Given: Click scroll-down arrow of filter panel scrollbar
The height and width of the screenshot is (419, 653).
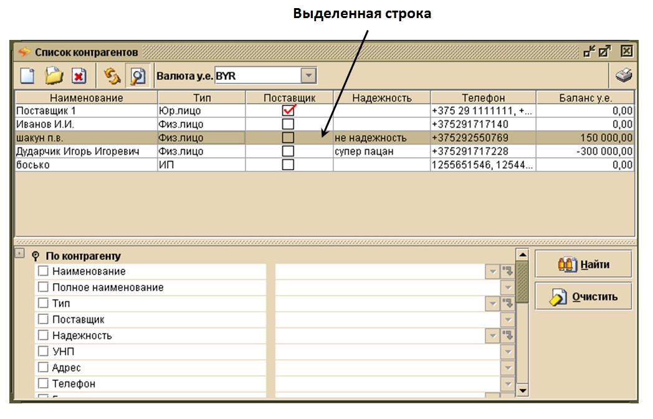Looking at the screenshot, I should click(522, 391).
